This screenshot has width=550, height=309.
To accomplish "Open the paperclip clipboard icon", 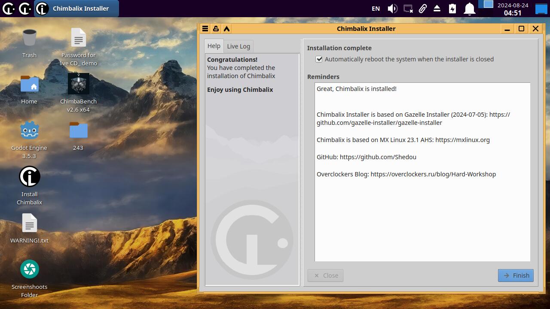I will coord(423,9).
